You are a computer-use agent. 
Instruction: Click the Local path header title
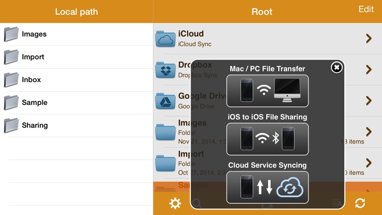[76, 12]
